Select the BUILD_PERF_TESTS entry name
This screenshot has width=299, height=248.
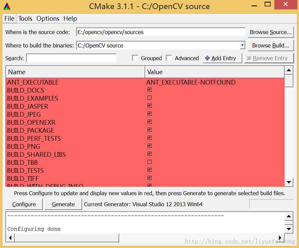(34, 138)
